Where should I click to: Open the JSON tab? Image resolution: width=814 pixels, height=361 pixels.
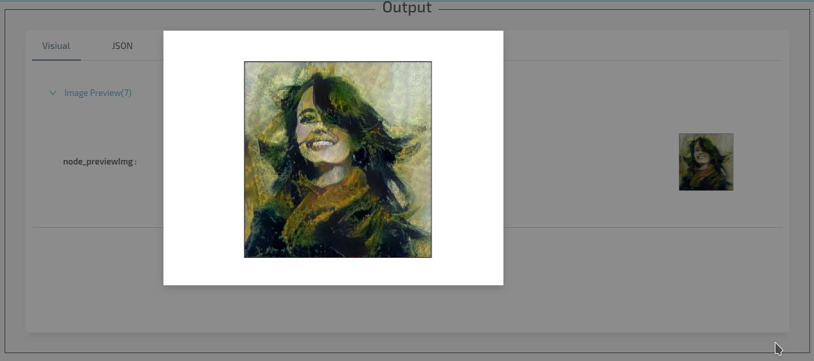(x=122, y=46)
